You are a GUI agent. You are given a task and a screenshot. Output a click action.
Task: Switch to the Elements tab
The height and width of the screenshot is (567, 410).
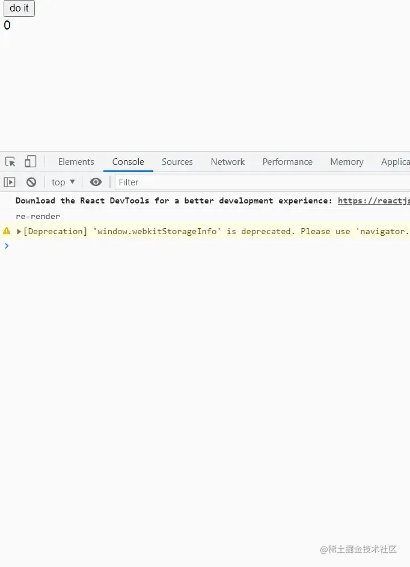[76, 162]
